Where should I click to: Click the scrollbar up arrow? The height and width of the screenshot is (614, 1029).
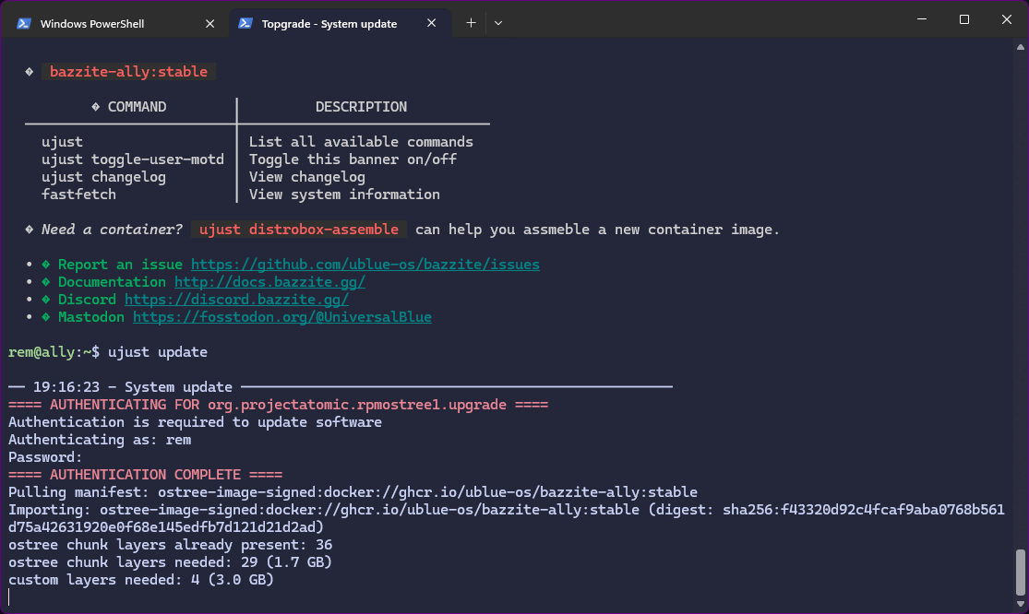point(1020,47)
